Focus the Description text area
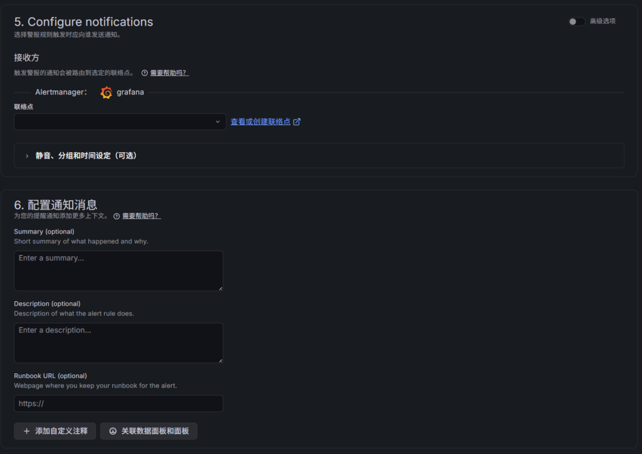The image size is (642, 454). (118, 343)
